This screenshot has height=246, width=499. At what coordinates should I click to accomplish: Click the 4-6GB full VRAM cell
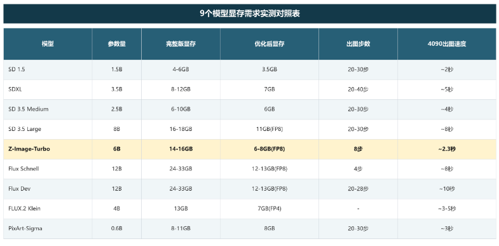coord(181,69)
